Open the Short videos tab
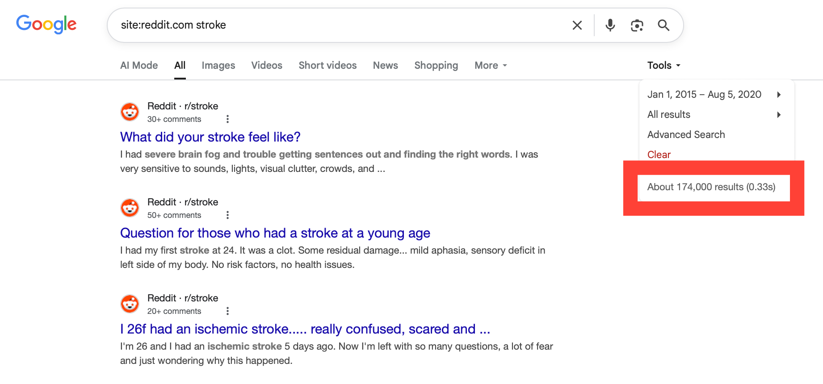Viewport: 823px width, 384px height. pos(328,65)
